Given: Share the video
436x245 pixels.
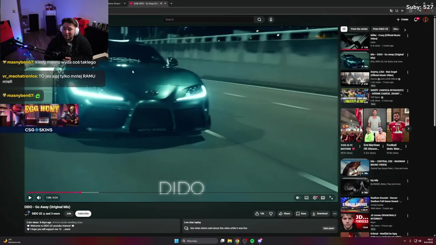Looking at the screenshot, I should [284, 214].
